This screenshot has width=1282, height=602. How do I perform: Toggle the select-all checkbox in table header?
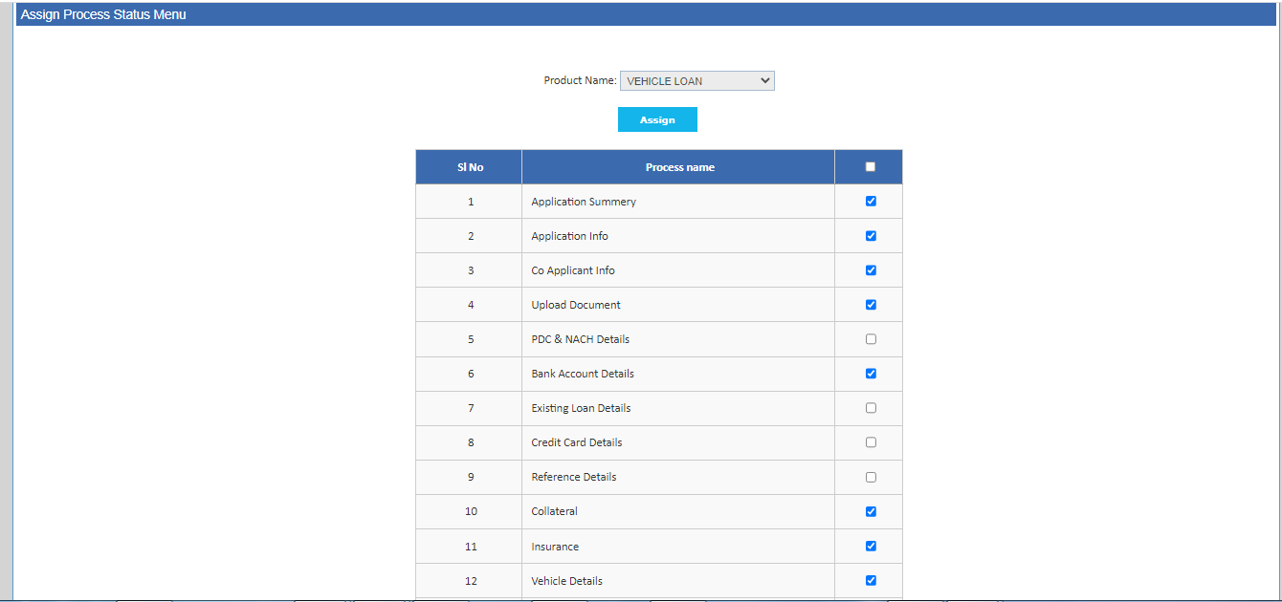pyautogui.click(x=870, y=167)
